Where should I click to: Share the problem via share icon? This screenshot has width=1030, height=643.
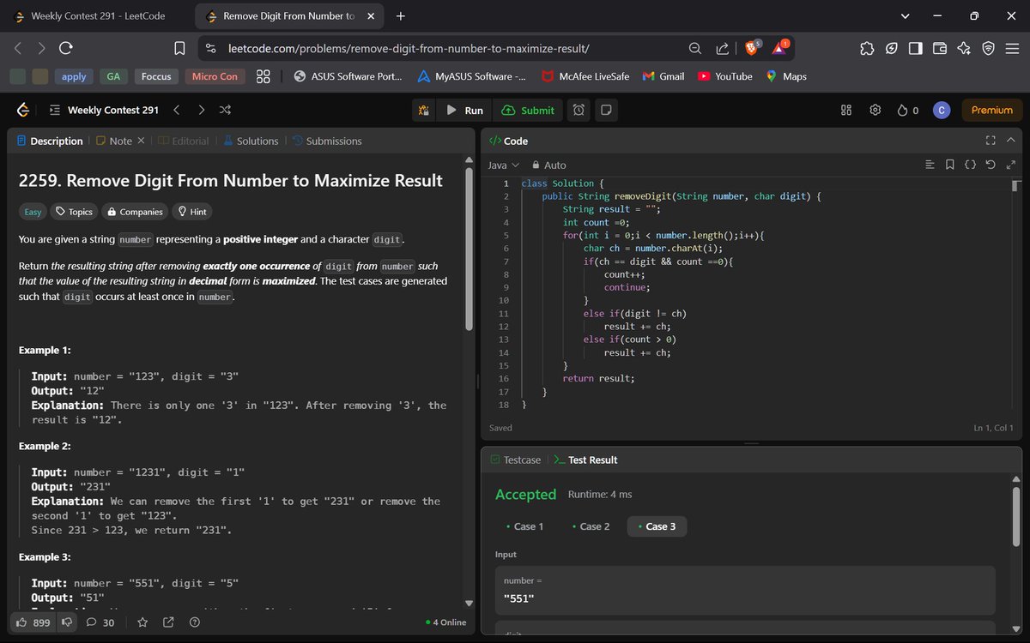tap(168, 622)
